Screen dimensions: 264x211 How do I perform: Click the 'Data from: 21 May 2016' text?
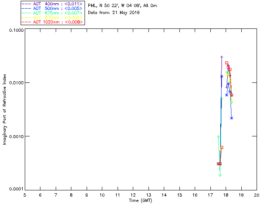(x=114, y=13)
